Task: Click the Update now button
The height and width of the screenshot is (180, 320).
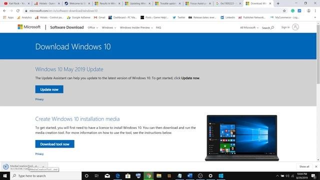Action: click(49, 89)
